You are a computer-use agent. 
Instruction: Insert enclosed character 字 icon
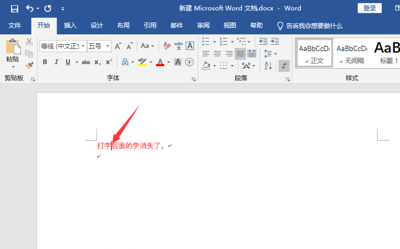pos(189,62)
